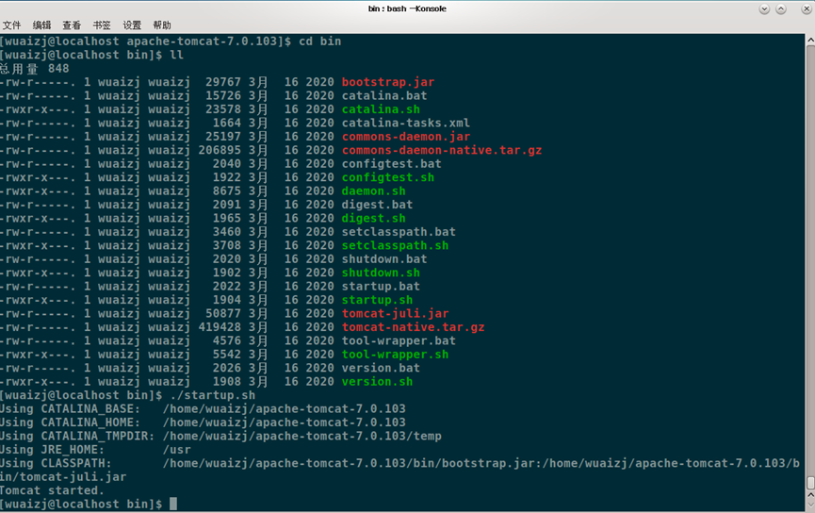Click commons-daemon-native.tar.gz file name
Screen dimensions: 815x513
pyautogui.click(x=441, y=150)
